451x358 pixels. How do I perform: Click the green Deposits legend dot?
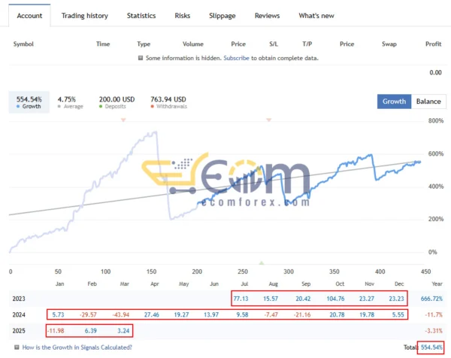coord(102,107)
